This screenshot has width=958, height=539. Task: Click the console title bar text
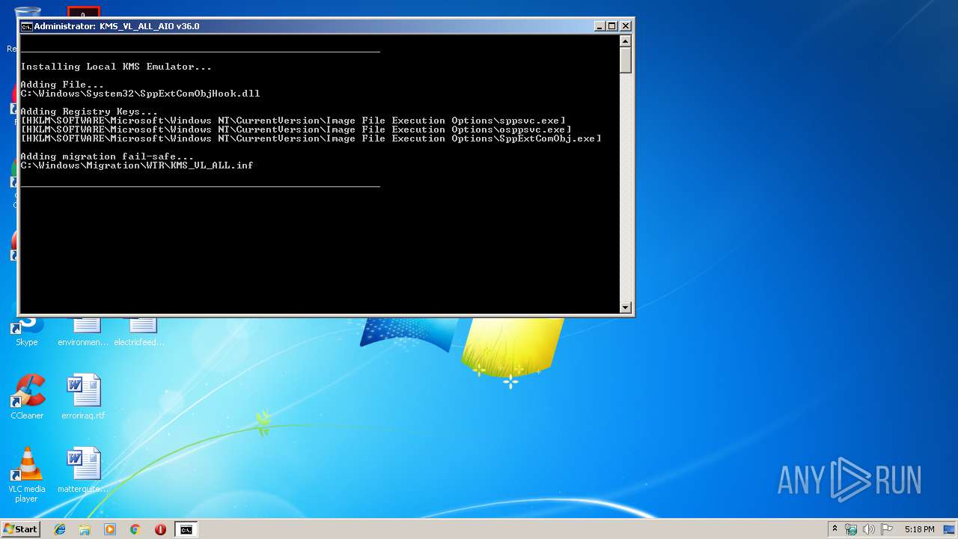117,26
